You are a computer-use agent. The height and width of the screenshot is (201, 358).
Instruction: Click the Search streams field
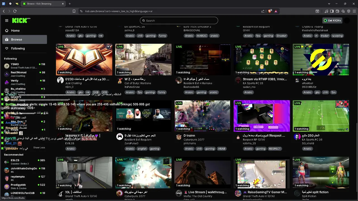click(179, 20)
